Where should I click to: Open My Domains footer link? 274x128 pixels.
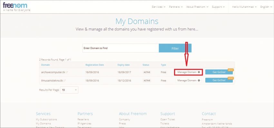pos(43,123)
